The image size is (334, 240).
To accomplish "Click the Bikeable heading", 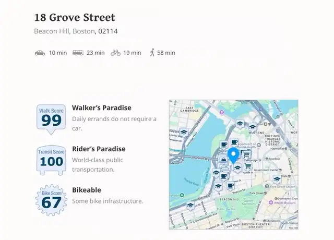I will (87, 190).
